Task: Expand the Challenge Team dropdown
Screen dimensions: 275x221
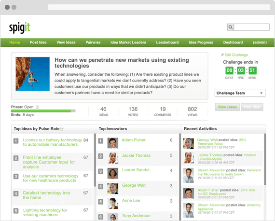Action: point(240,93)
